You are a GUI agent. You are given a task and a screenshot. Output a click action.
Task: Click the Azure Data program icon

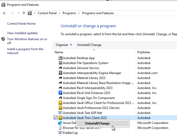[60, 123]
